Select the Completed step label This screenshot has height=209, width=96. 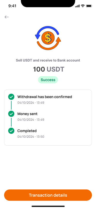pyautogui.click(x=27, y=131)
